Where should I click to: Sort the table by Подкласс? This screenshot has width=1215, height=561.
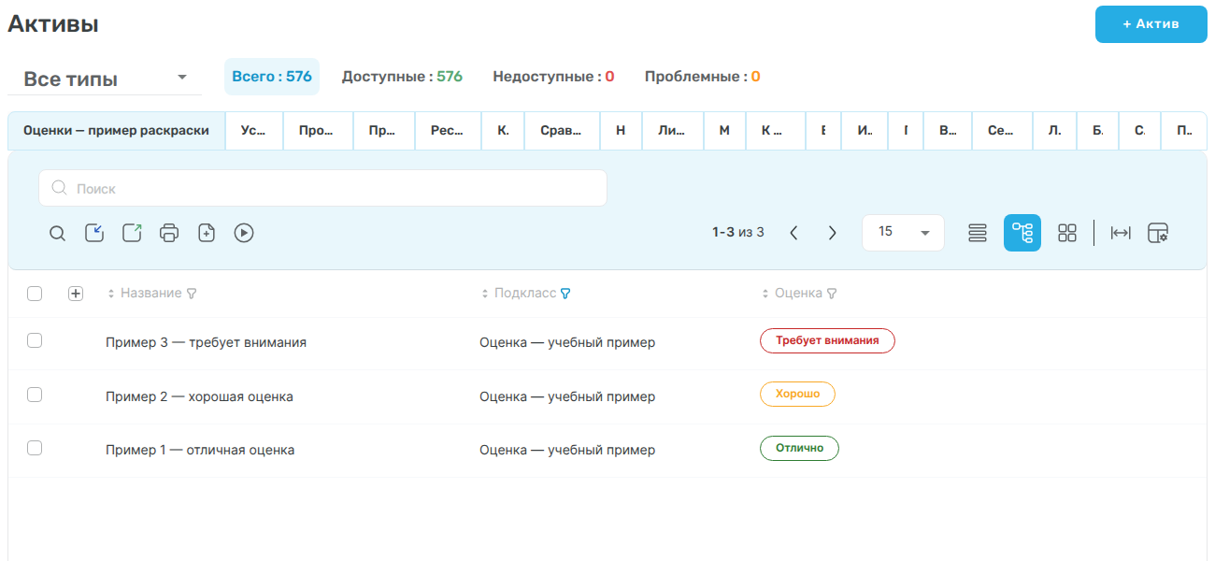[485, 294]
